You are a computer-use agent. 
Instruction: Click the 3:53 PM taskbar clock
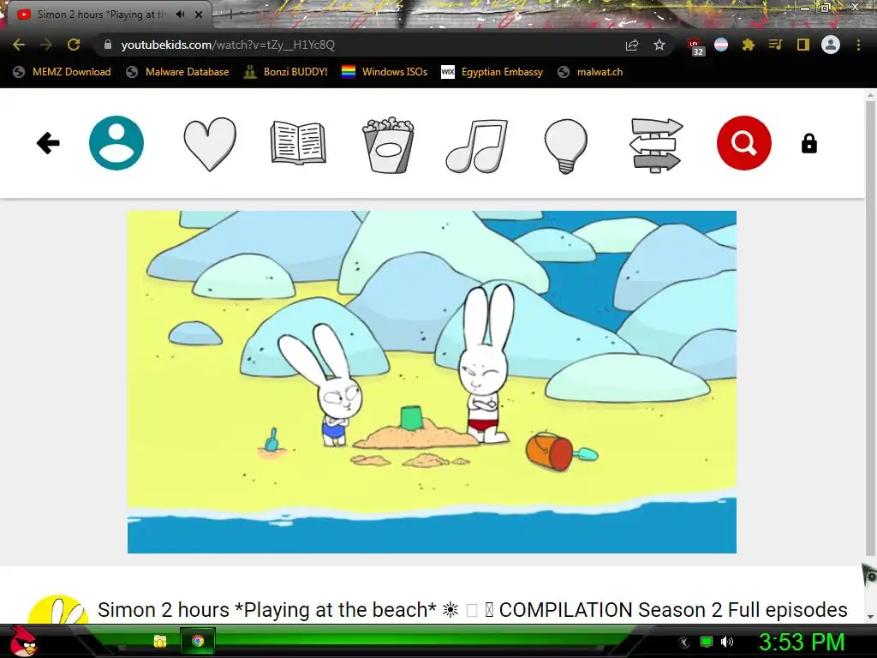pyautogui.click(x=801, y=642)
